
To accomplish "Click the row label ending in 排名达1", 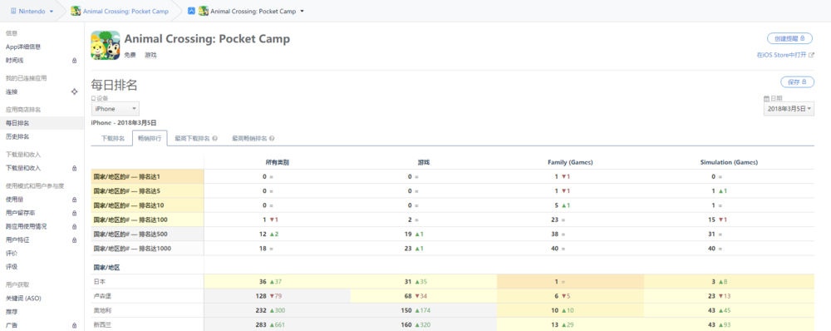I will click(x=125, y=176).
